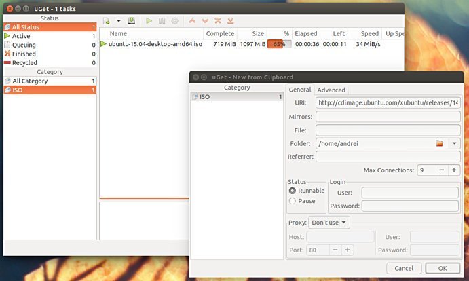Click the Login Password field
Screen dimensions: 469x281
(410, 206)
